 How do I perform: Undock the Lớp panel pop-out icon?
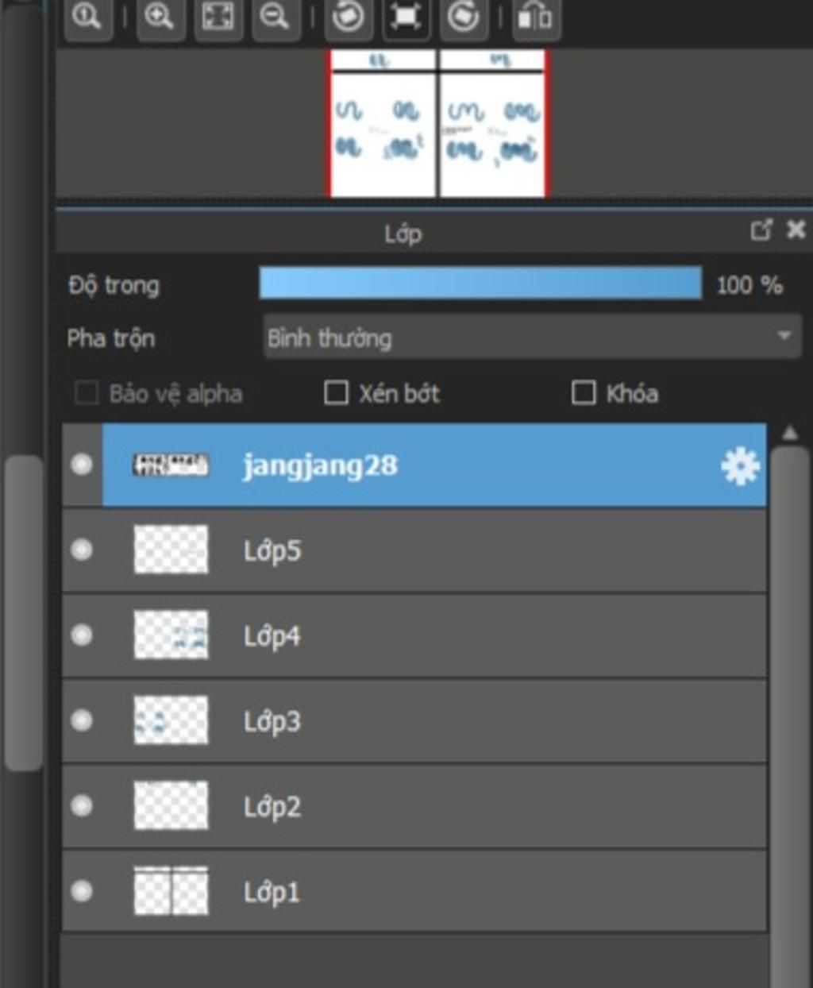tap(761, 230)
